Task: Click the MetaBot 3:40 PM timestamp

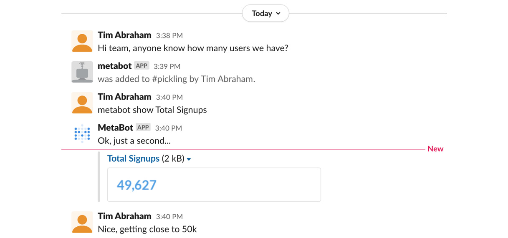Action: 169,128
